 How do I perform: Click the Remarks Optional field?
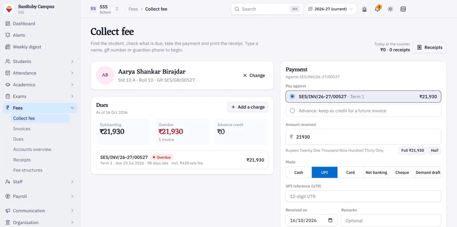coord(391,220)
